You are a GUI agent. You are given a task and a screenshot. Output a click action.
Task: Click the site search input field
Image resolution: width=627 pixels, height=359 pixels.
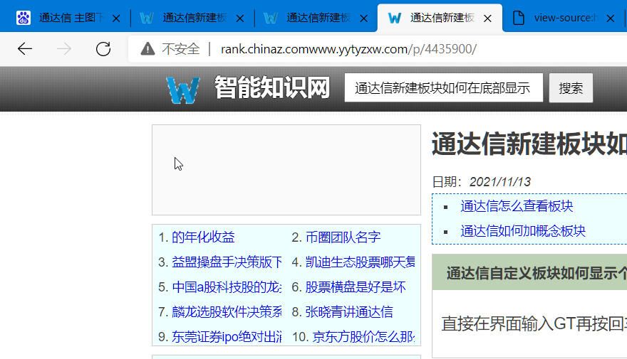[x=443, y=88]
